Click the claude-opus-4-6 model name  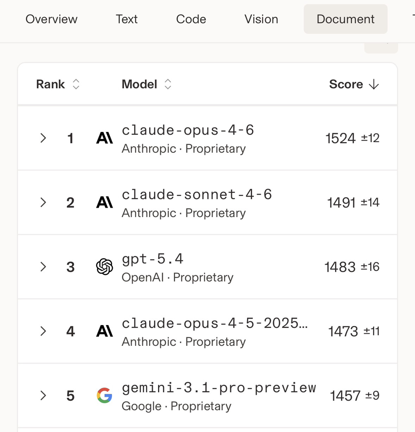(188, 130)
